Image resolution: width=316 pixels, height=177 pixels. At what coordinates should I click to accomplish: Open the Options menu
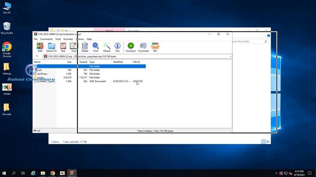click(80, 39)
